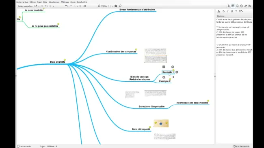Select the Biais rétrospectif topic

[141, 129]
